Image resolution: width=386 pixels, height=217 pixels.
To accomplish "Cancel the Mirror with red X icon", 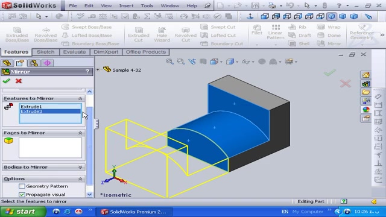I will pos(19,81).
